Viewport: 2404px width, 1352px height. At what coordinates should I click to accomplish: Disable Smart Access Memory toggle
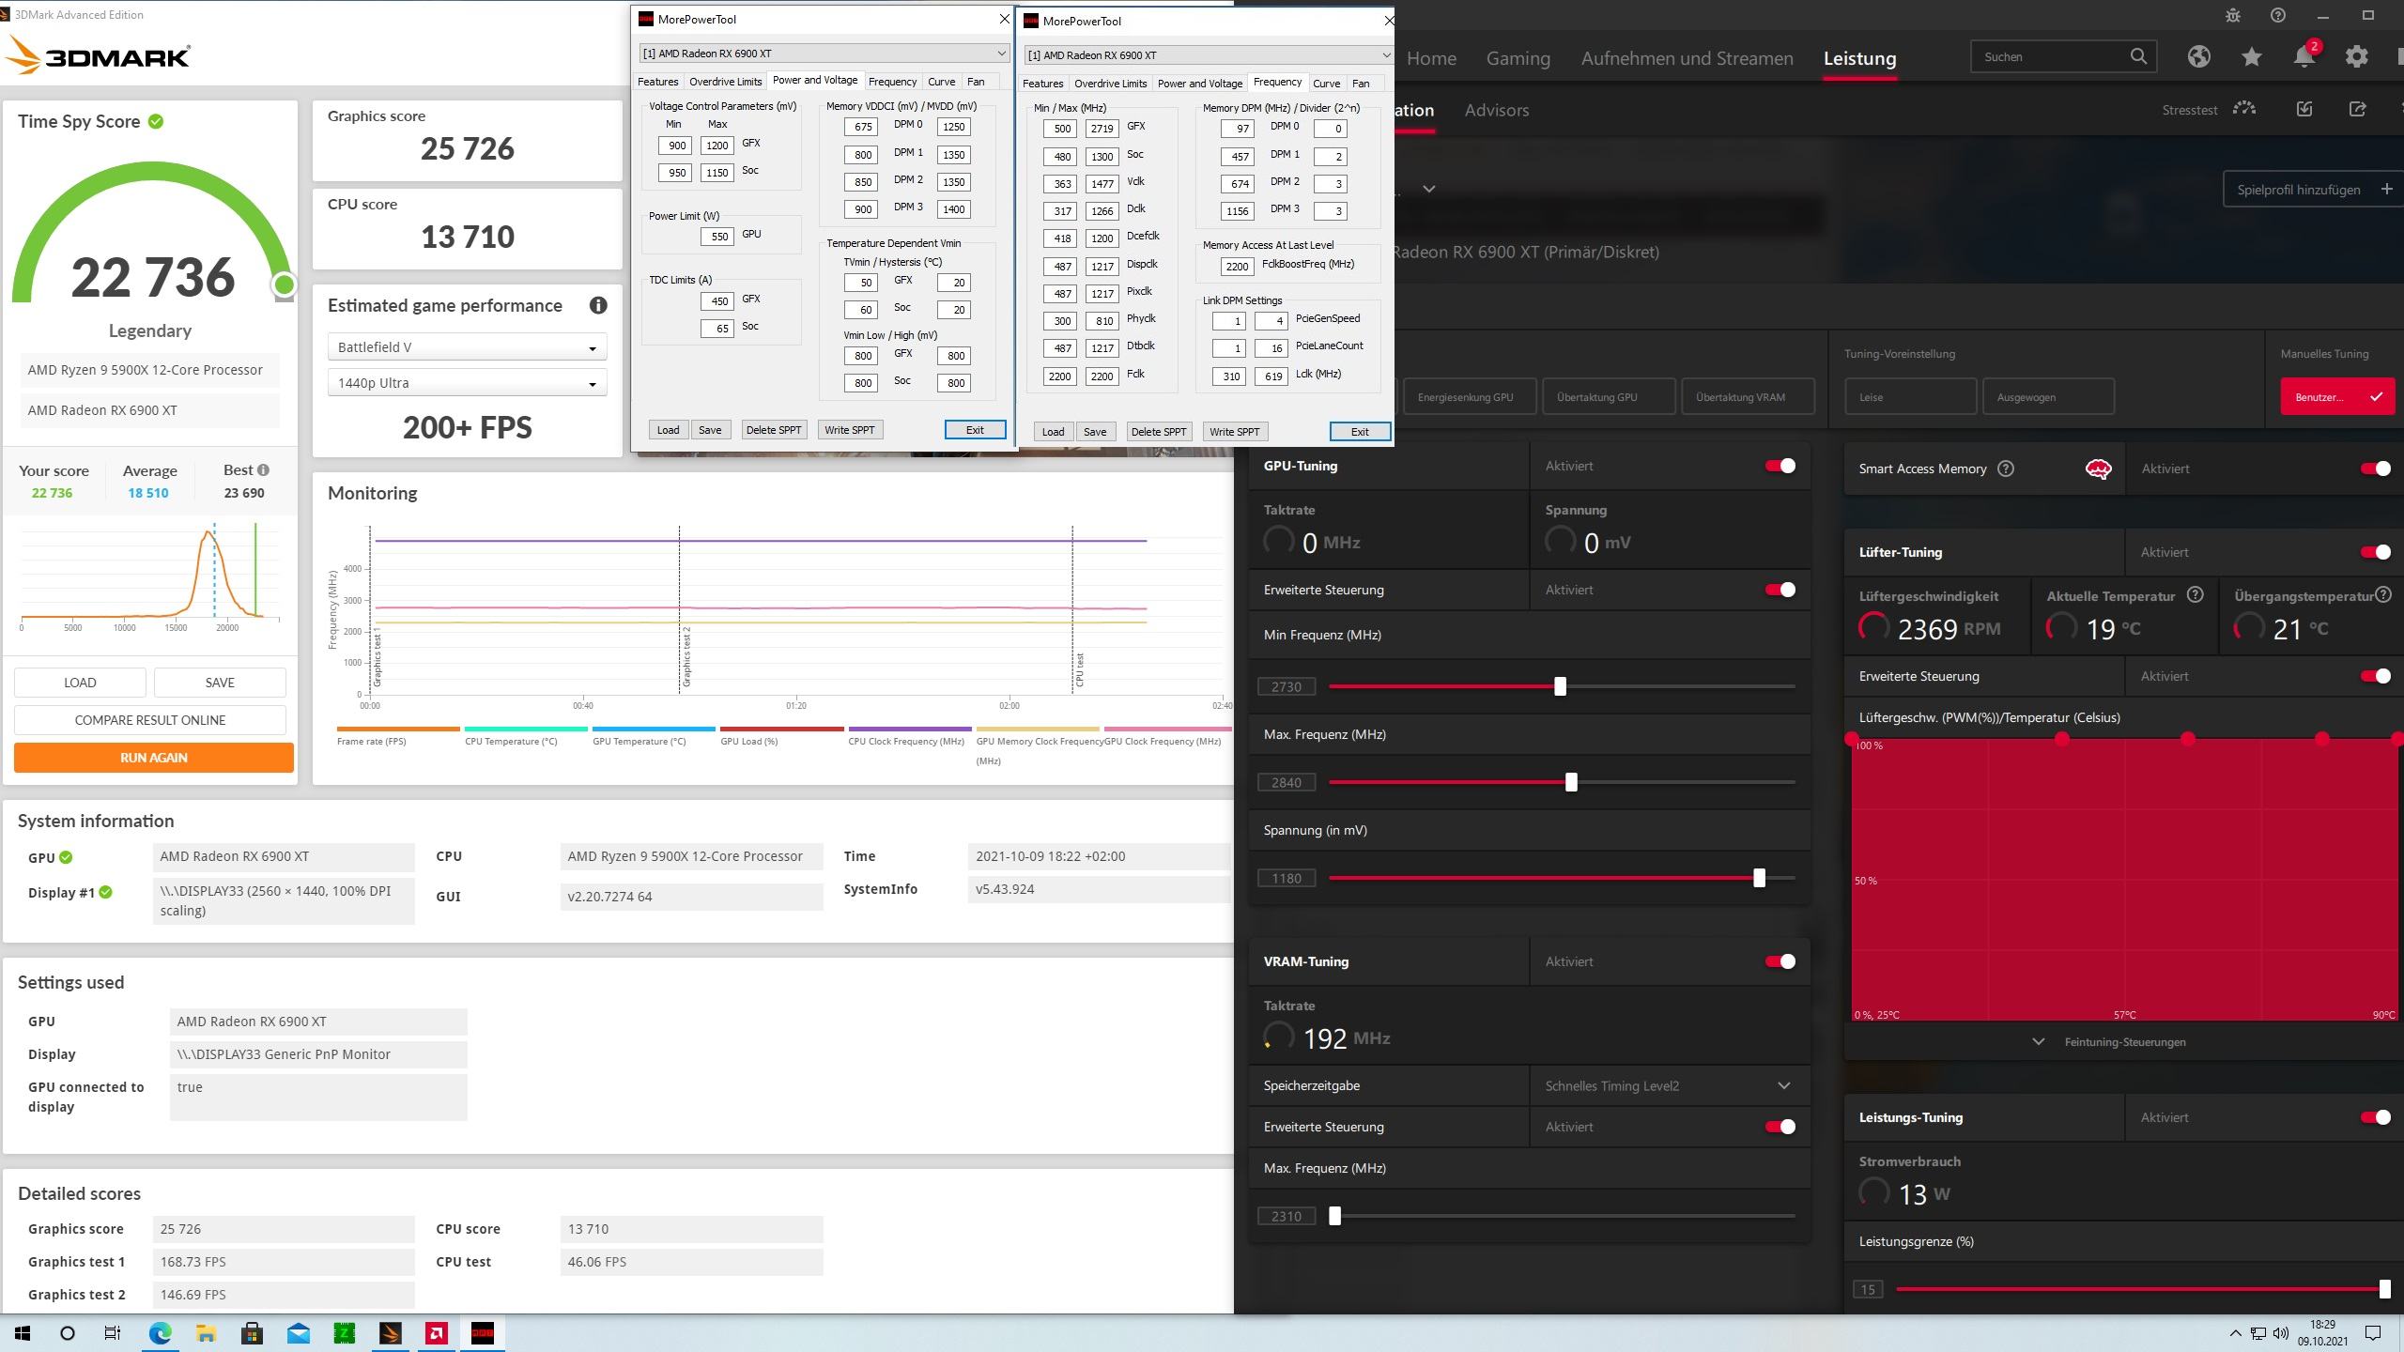2374,469
